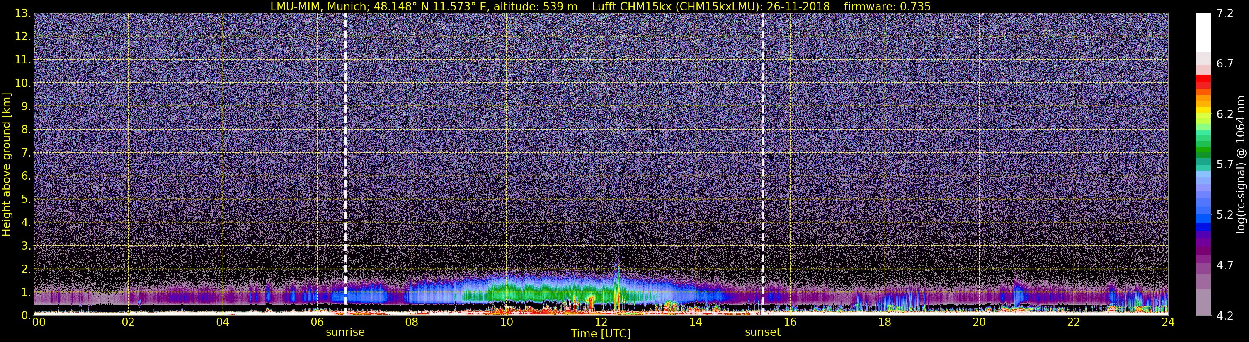Click the '08' time axis tick label
This screenshot has height=342, width=1249.
point(411,322)
